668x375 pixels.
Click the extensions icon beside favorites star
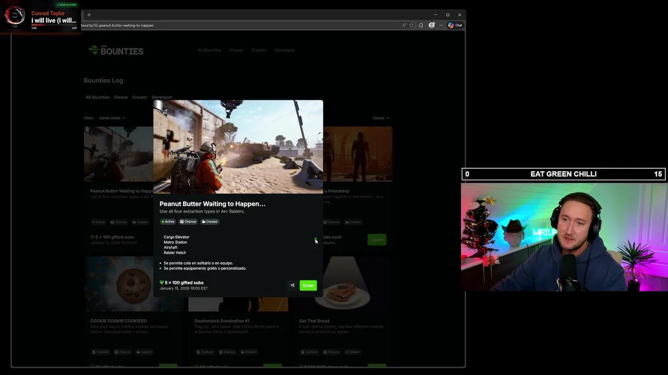tap(421, 25)
